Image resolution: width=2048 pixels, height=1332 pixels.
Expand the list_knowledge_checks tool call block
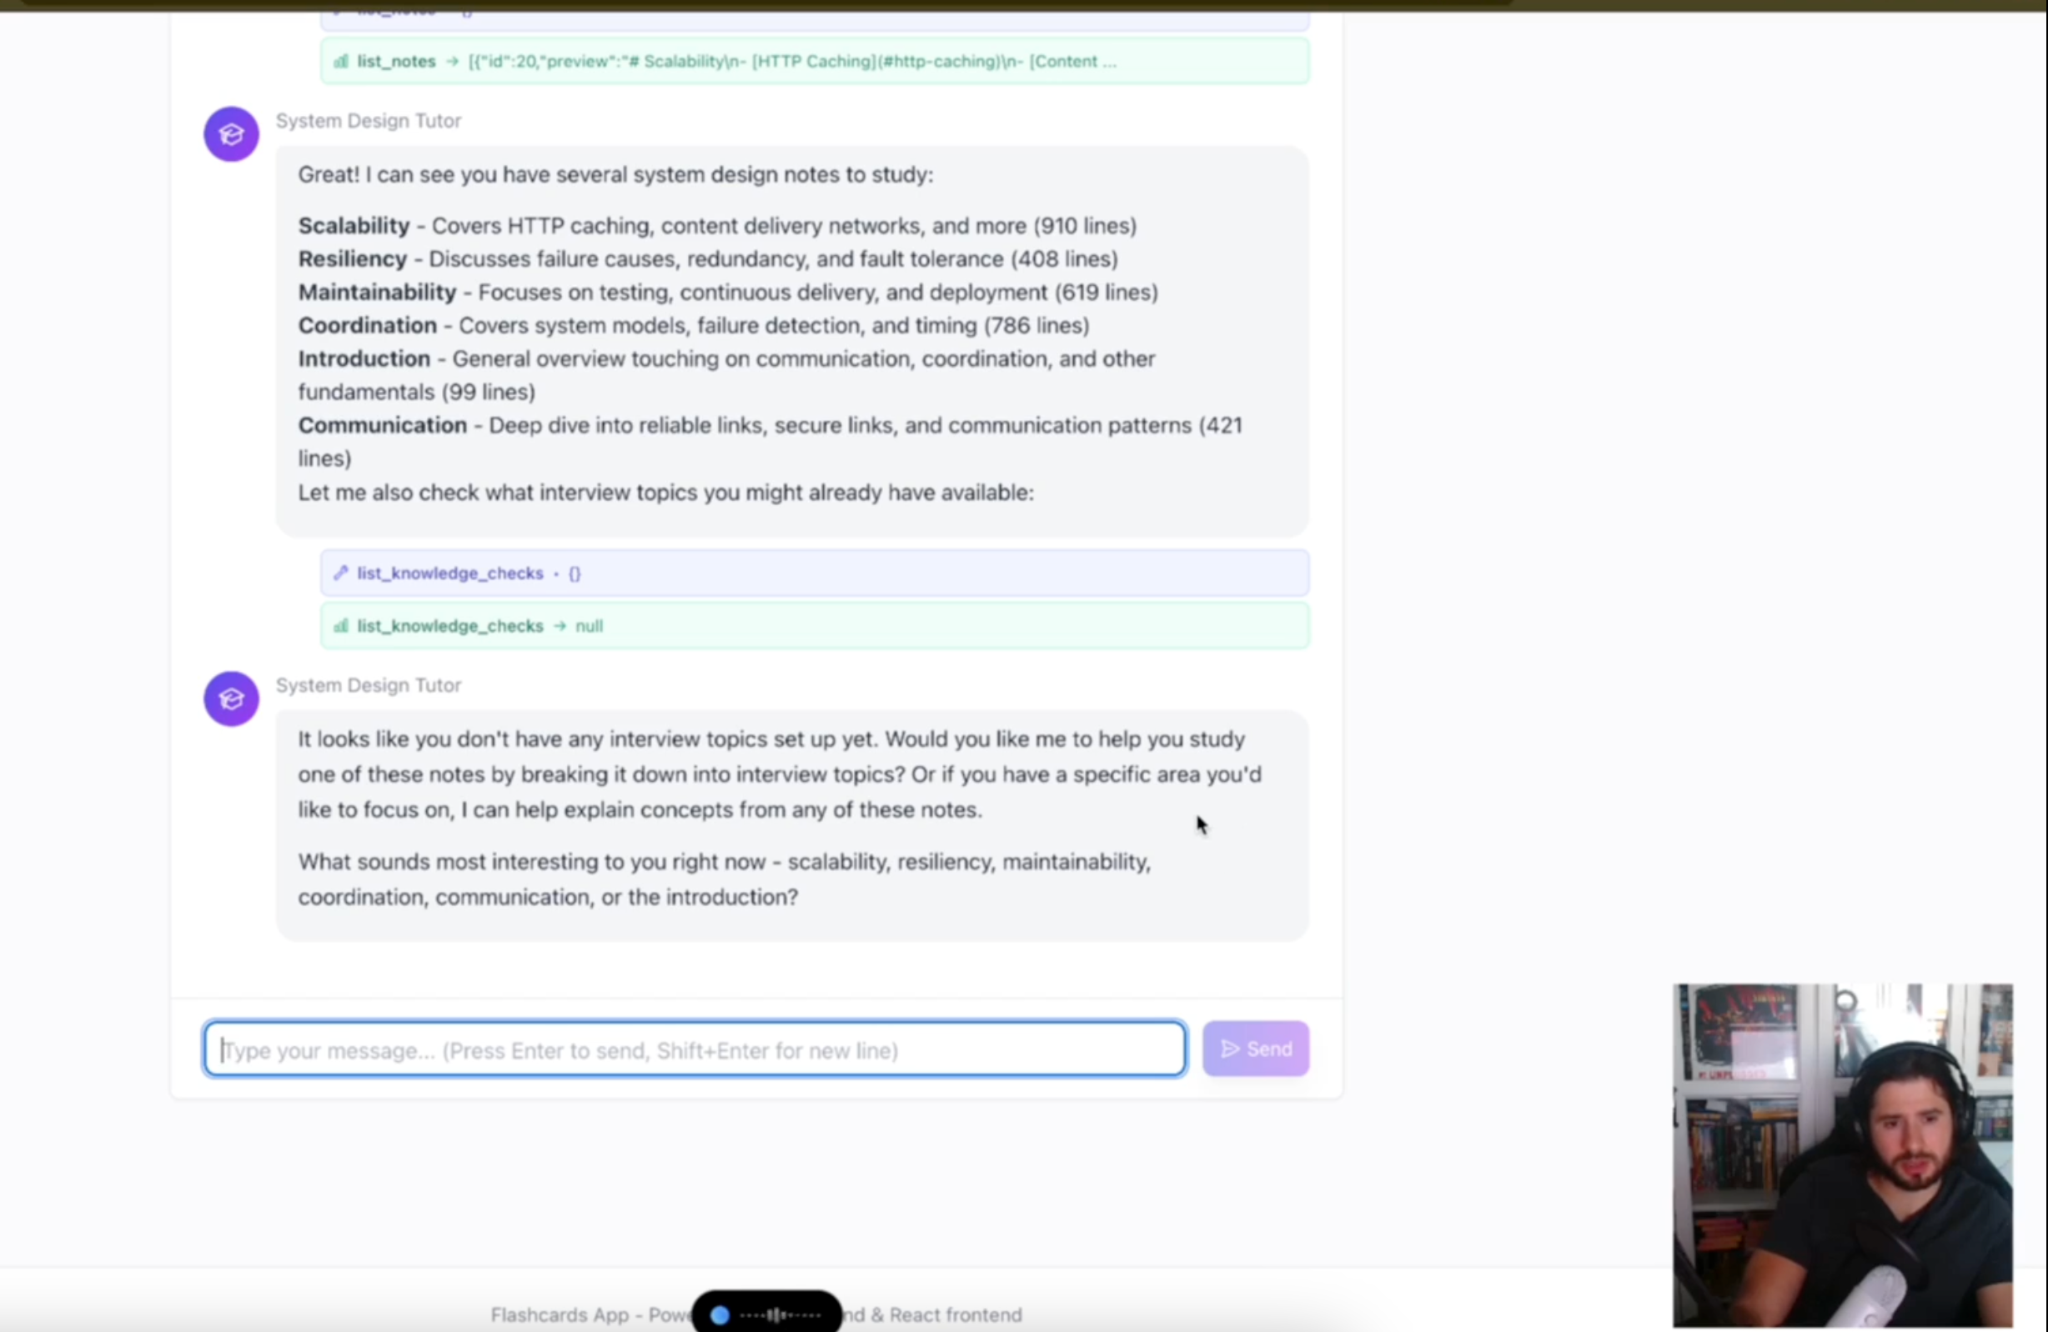point(815,573)
